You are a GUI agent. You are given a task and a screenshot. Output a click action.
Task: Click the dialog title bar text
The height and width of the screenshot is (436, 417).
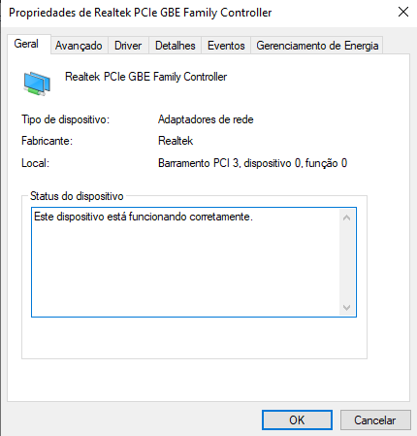pyautogui.click(x=141, y=13)
